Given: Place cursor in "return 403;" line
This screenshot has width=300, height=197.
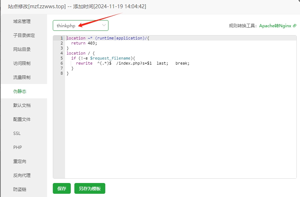Looking at the screenshot, I should tap(84, 43).
